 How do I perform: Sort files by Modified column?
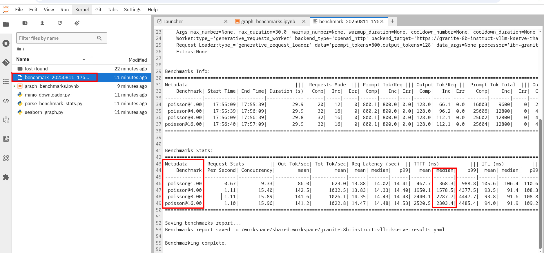pyautogui.click(x=137, y=60)
